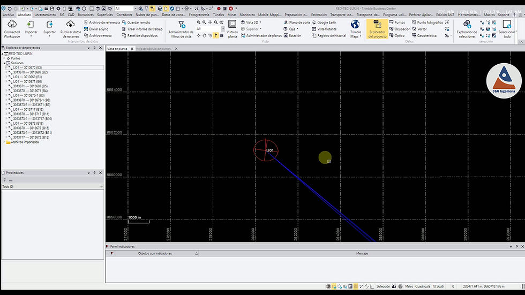Switch to the CAD ribbon tab

click(71, 14)
